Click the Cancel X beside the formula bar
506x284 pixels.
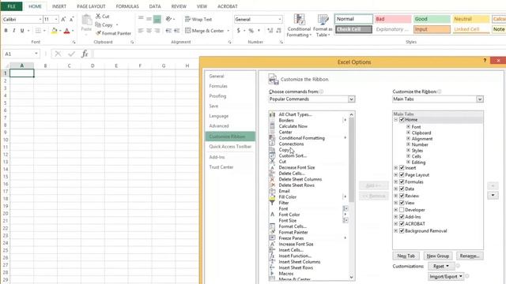click(58, 54)
